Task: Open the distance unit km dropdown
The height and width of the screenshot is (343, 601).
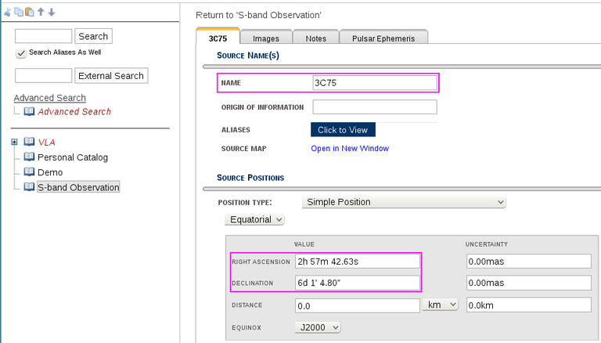Action: pyautogui.click(x=440, y=305)
